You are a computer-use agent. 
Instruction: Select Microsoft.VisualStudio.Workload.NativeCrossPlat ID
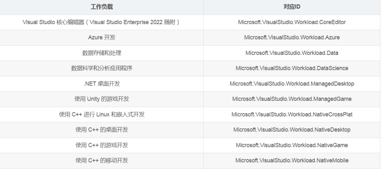coord(292,115)
